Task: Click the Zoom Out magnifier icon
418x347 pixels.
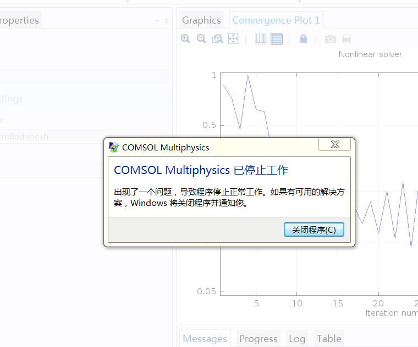Action: click(201, 39)
